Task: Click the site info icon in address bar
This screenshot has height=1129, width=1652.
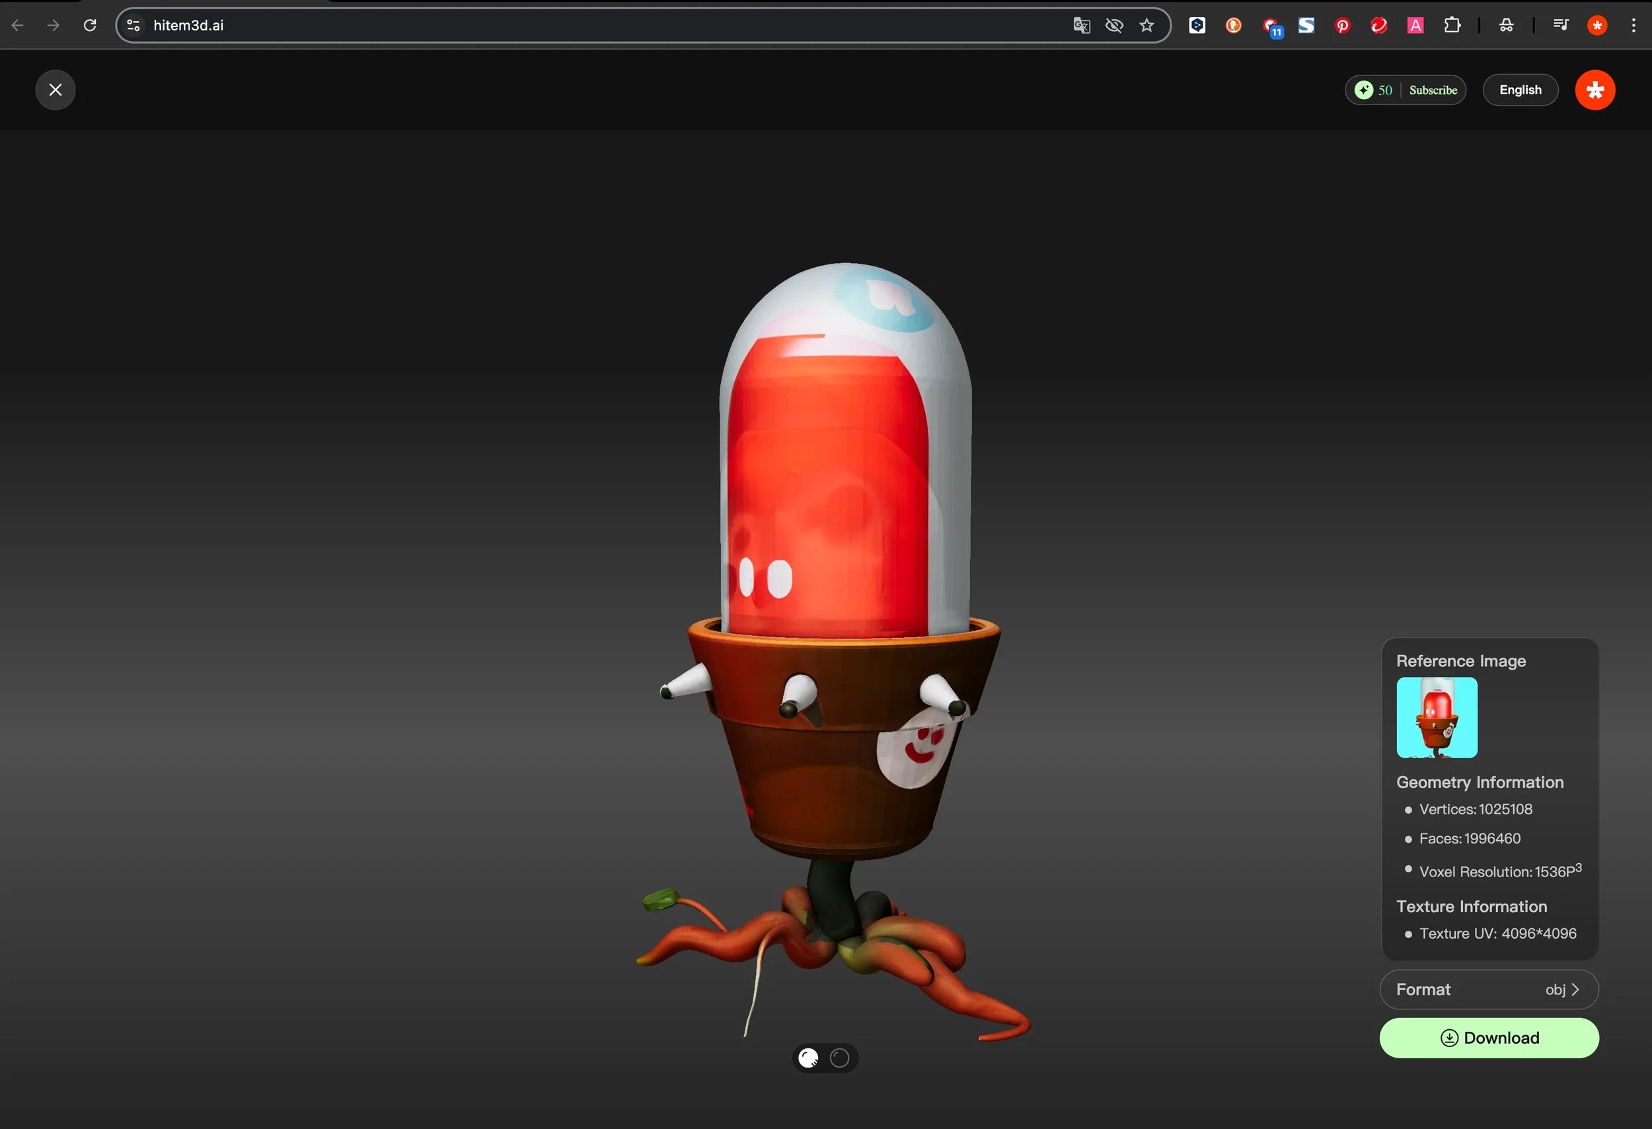Action: 132,25
